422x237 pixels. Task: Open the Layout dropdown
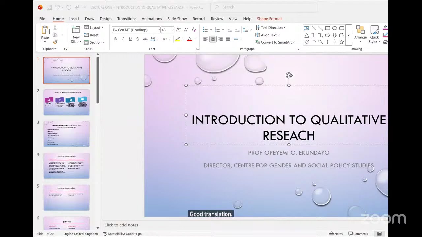click(x=94, y=28)
